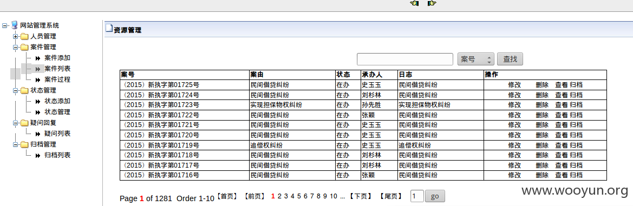Collapse the 状态管理 folder node

[x=15, y=90]
